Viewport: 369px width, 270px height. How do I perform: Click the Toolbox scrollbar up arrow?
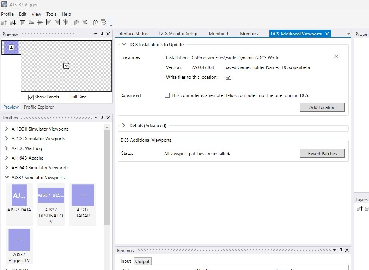point(107,127)
